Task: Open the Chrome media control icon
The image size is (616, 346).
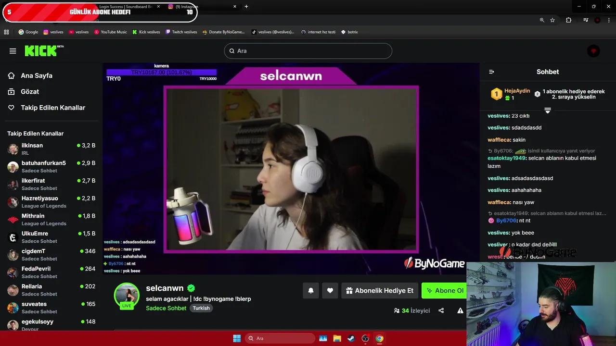Action: (x=585, y=20)
